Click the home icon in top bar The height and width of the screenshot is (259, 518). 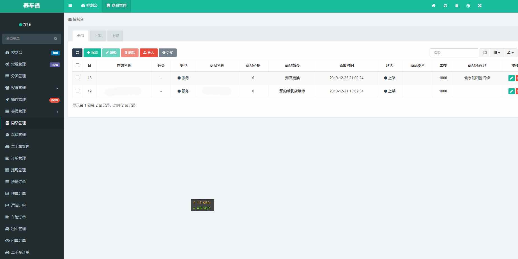tap(434, 6)
